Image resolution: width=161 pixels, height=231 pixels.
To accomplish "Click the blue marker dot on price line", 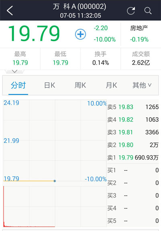I will 55,181.
